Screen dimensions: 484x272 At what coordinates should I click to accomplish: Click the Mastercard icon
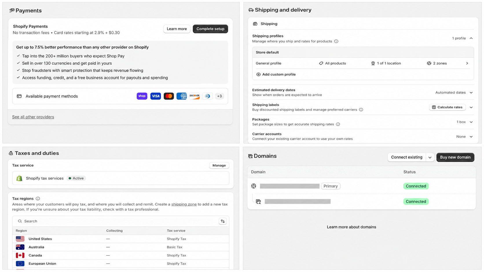pyautogui.click(x=169, y=96)
